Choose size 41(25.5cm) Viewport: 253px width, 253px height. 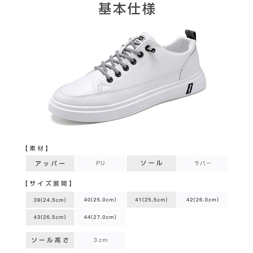click(x=151, y=200)
